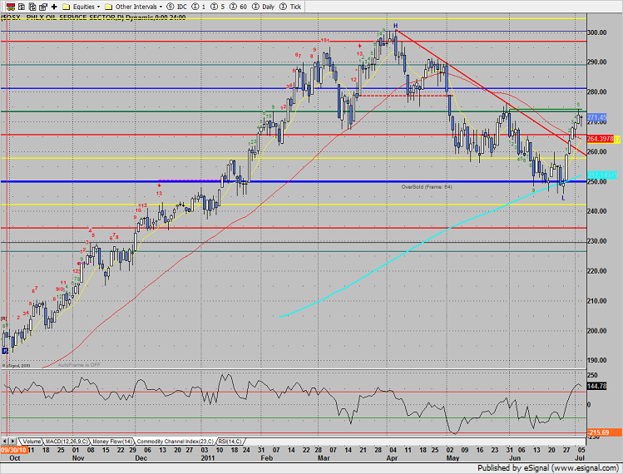Click the 190.00 price axis label
Viewport: 623px width, 474px height.
(597, 360)
